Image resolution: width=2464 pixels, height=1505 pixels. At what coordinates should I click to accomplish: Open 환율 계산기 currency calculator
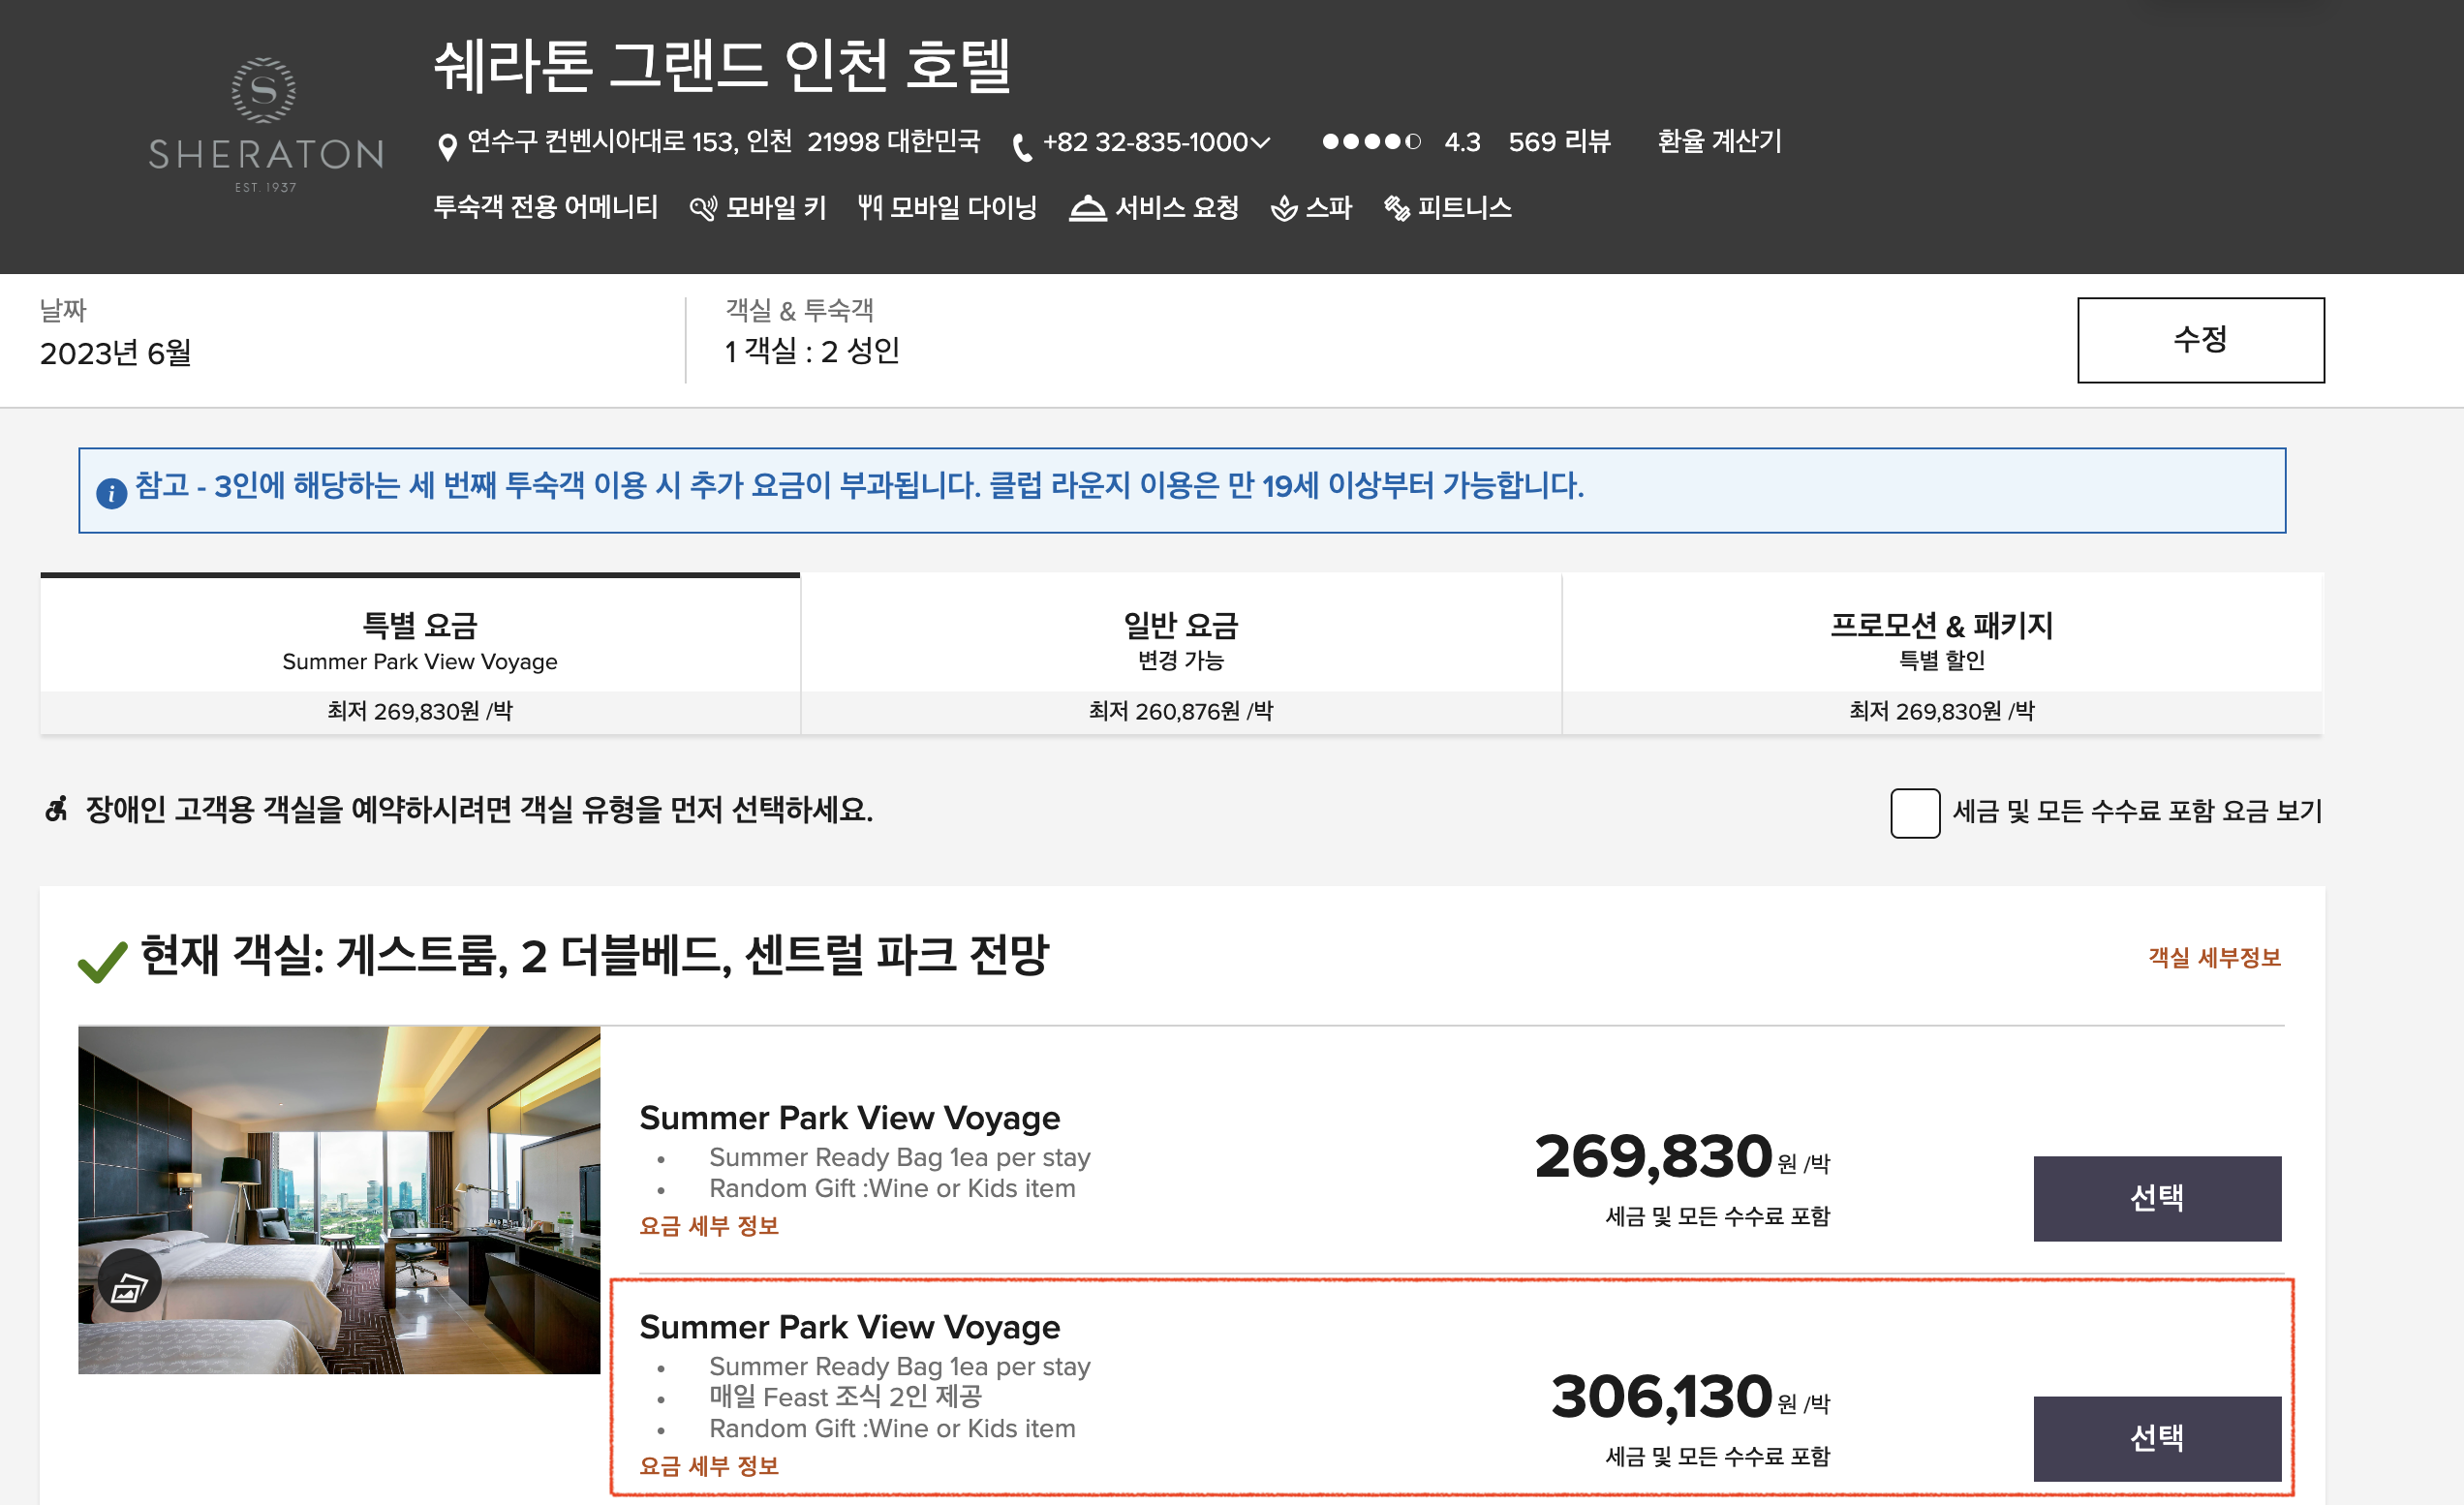click(1719, 141)
